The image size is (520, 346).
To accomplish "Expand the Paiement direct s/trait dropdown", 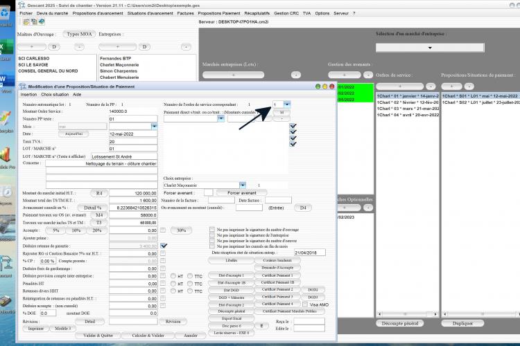I will (221, 118).
